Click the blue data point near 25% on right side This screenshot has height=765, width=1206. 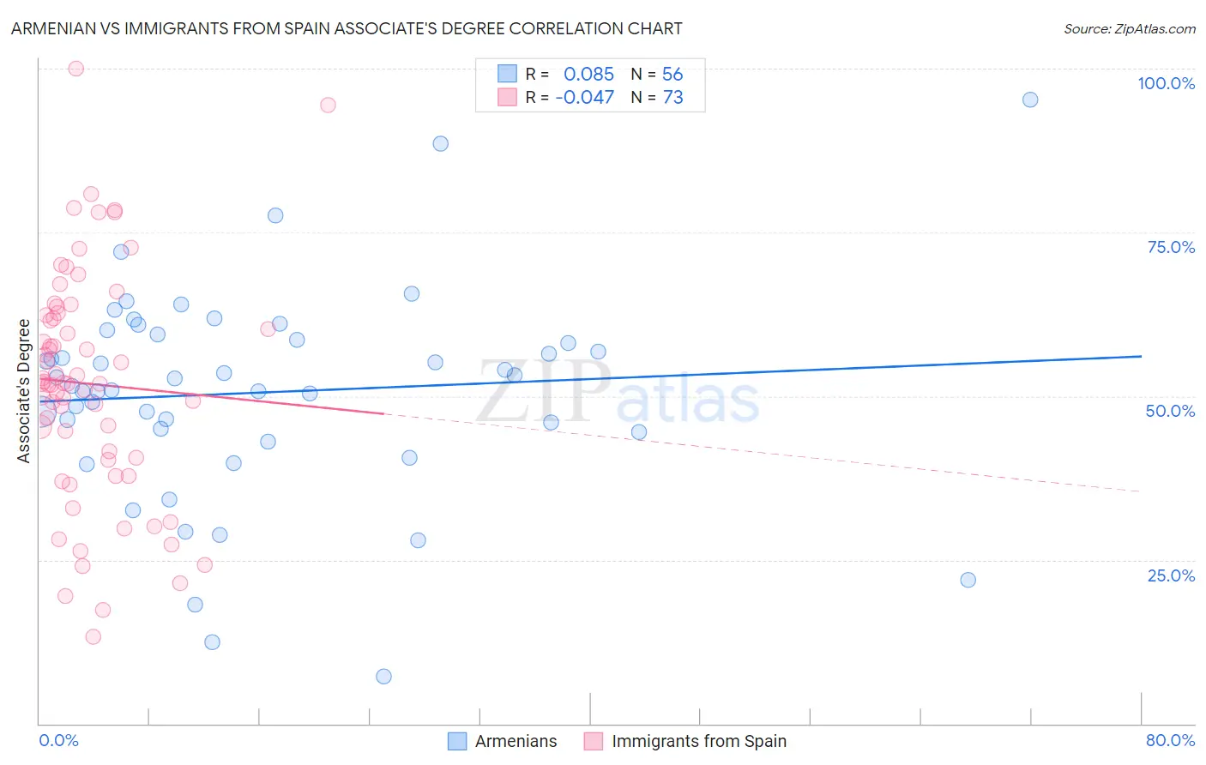coord(968,580)
